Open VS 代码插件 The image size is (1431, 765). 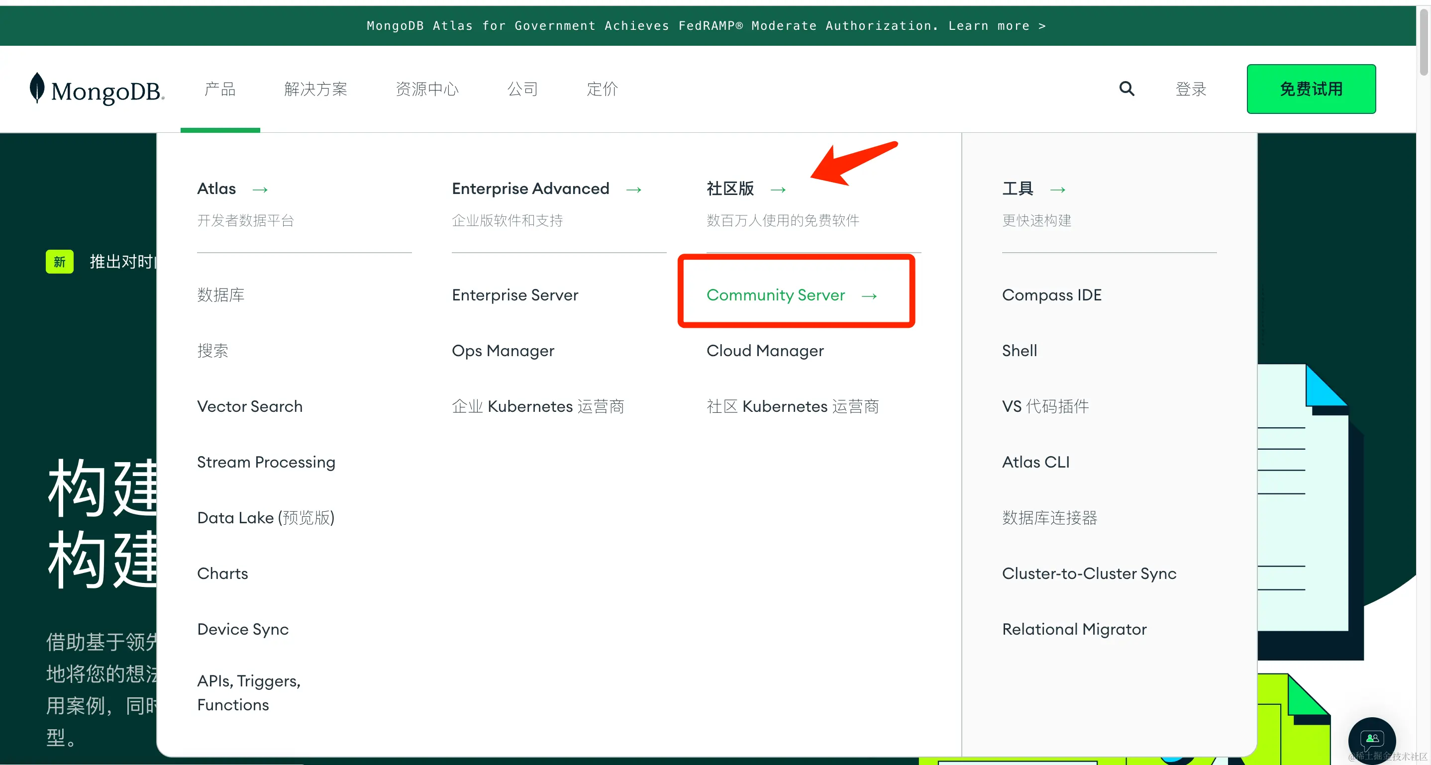click(1045, 406)
